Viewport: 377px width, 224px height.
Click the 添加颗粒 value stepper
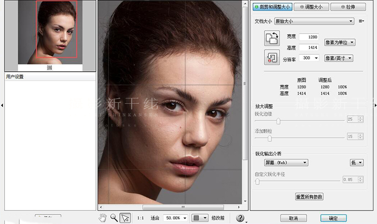click(x=360, y=136)
